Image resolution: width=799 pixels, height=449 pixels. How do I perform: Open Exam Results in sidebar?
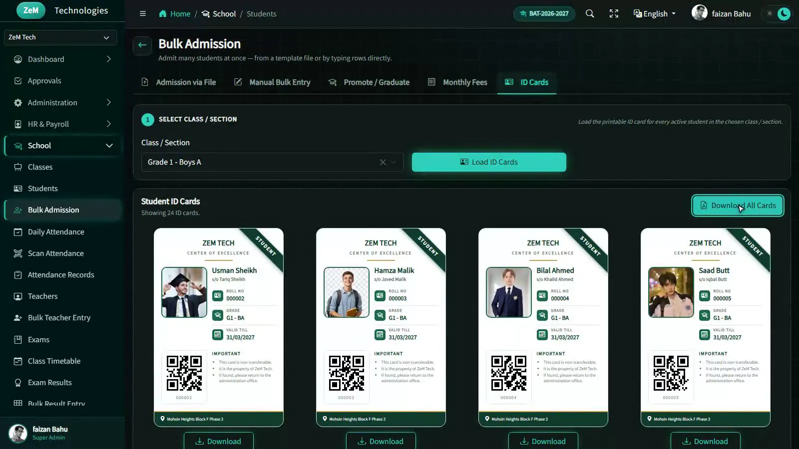(62, 383)
